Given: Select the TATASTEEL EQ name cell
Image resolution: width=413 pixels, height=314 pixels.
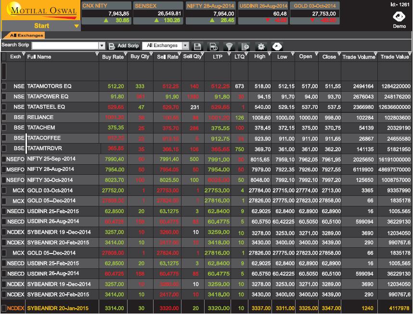Looking at the screenshot, I should 46,107.
